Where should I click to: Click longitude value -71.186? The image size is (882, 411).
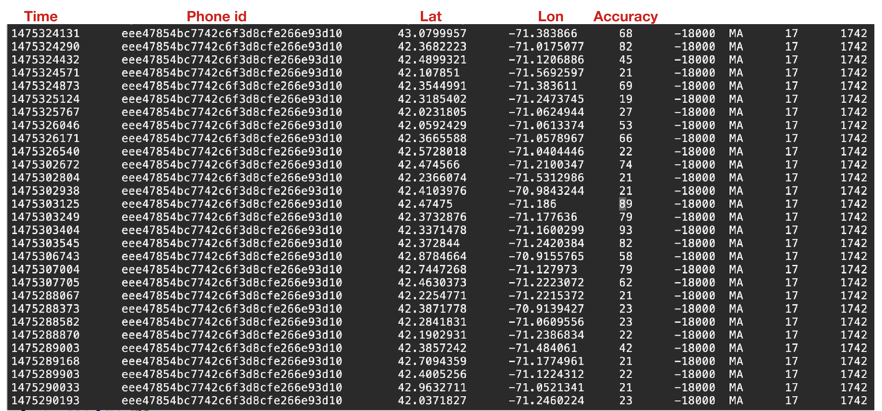click(x=532, y=204)
